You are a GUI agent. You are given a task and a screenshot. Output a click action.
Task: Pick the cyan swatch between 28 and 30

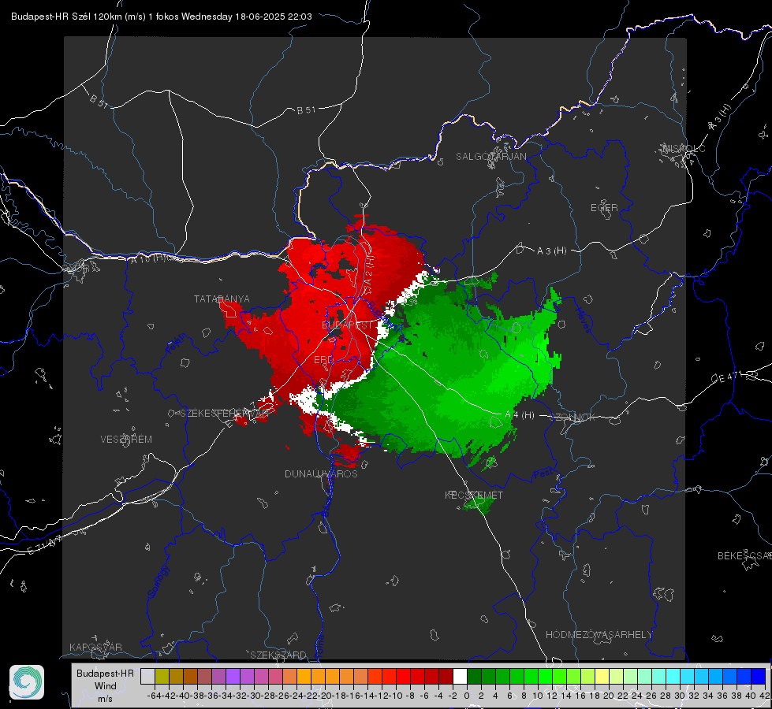[673, 676]
